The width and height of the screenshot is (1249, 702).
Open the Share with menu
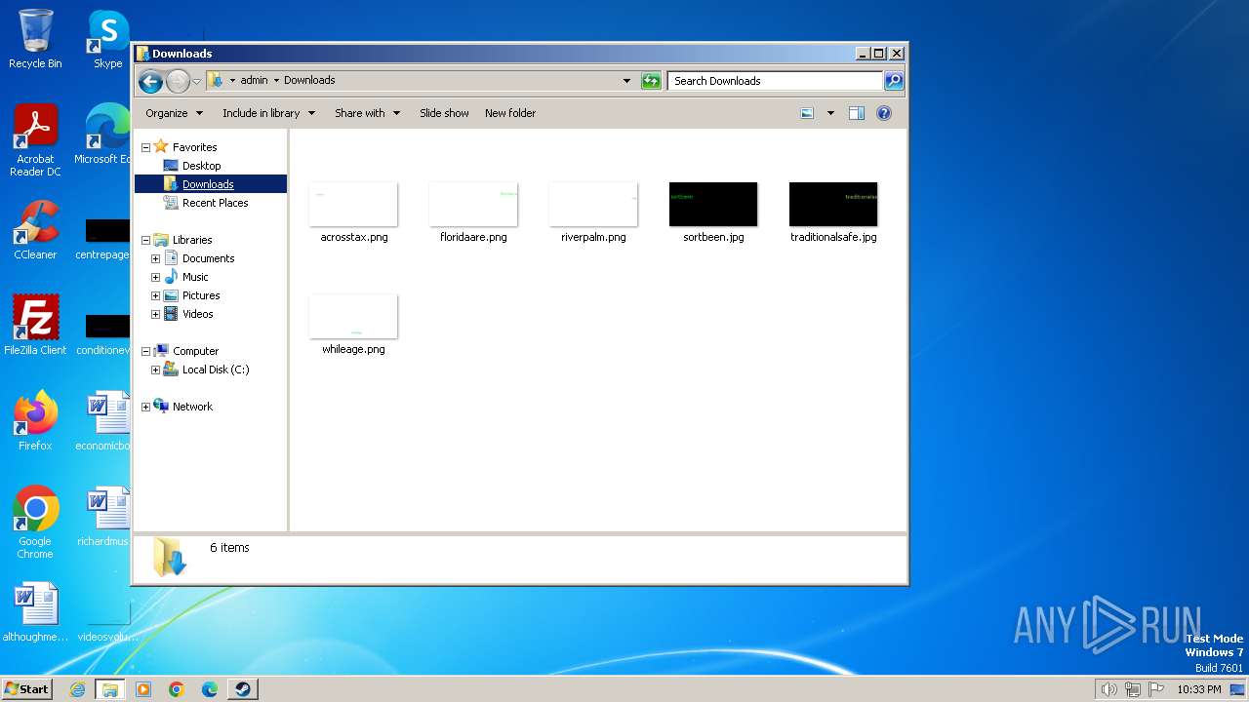pyautogui.click(x=367, y=113)
